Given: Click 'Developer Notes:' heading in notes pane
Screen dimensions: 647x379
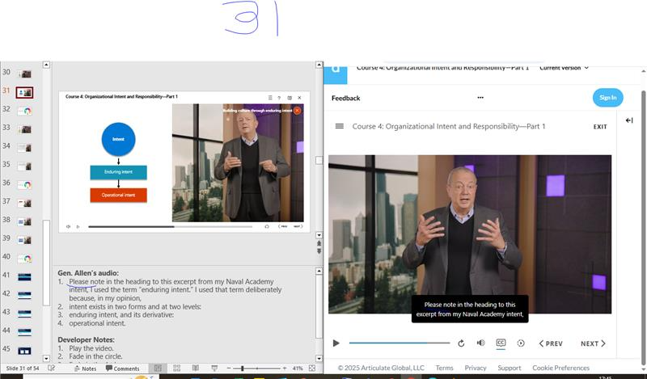Looking at the screenshot, I should 86,340.
